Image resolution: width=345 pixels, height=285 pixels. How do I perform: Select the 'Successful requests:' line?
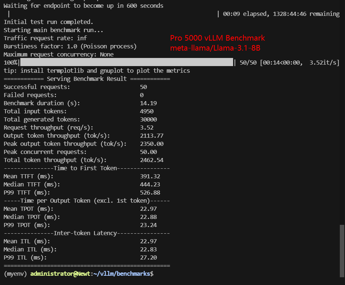pos(75,87)
